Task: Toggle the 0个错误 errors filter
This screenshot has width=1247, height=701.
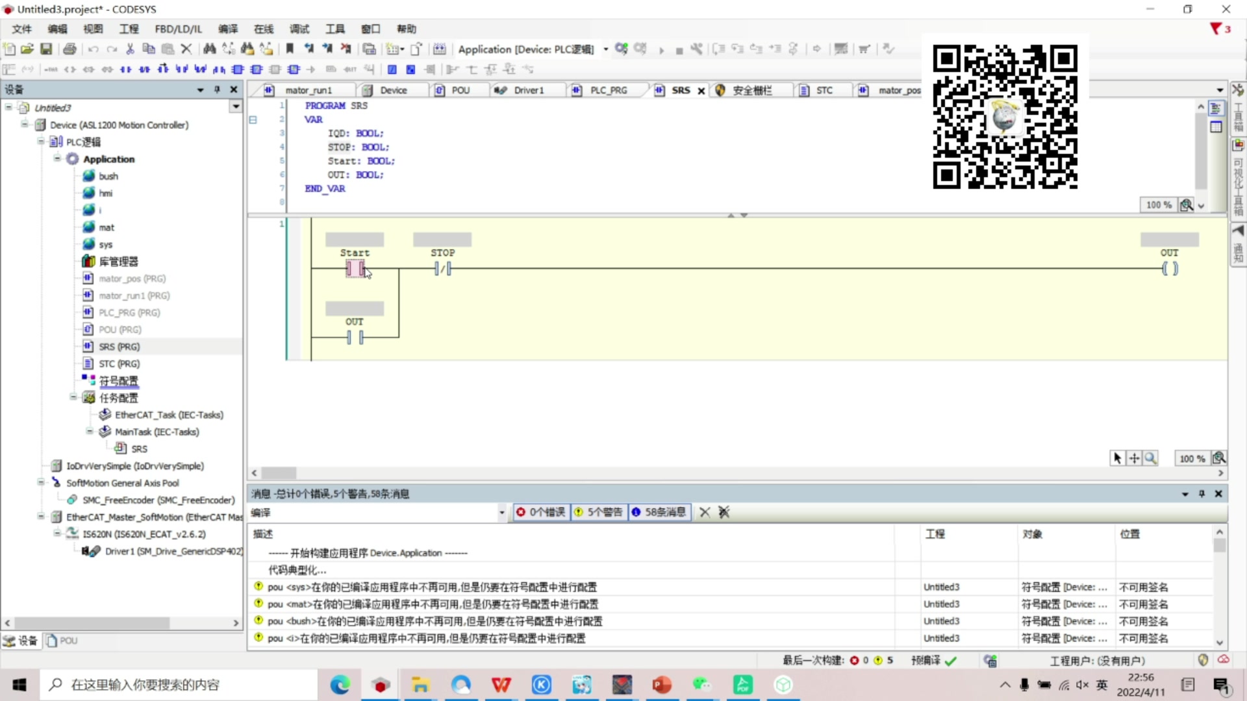Action: [541, 512]
